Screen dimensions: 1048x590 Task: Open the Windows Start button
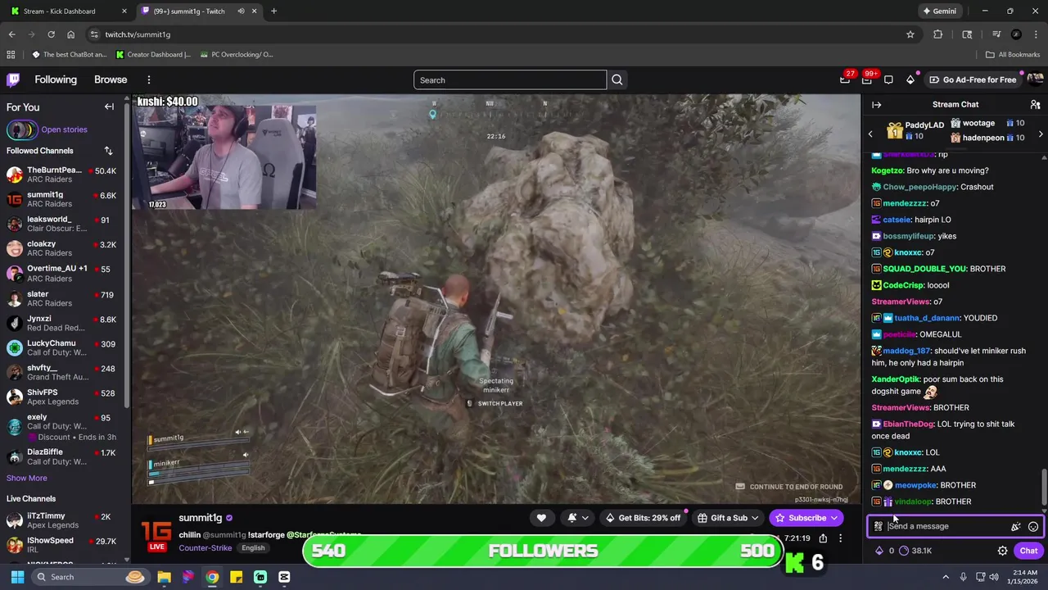click(x=17, y=577)
